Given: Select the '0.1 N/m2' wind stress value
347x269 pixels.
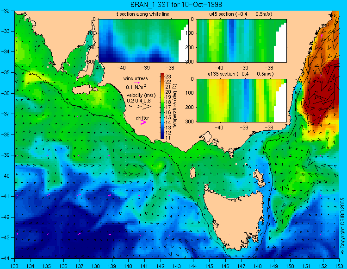Looking at the screenshot, I should tap(136, 87).
